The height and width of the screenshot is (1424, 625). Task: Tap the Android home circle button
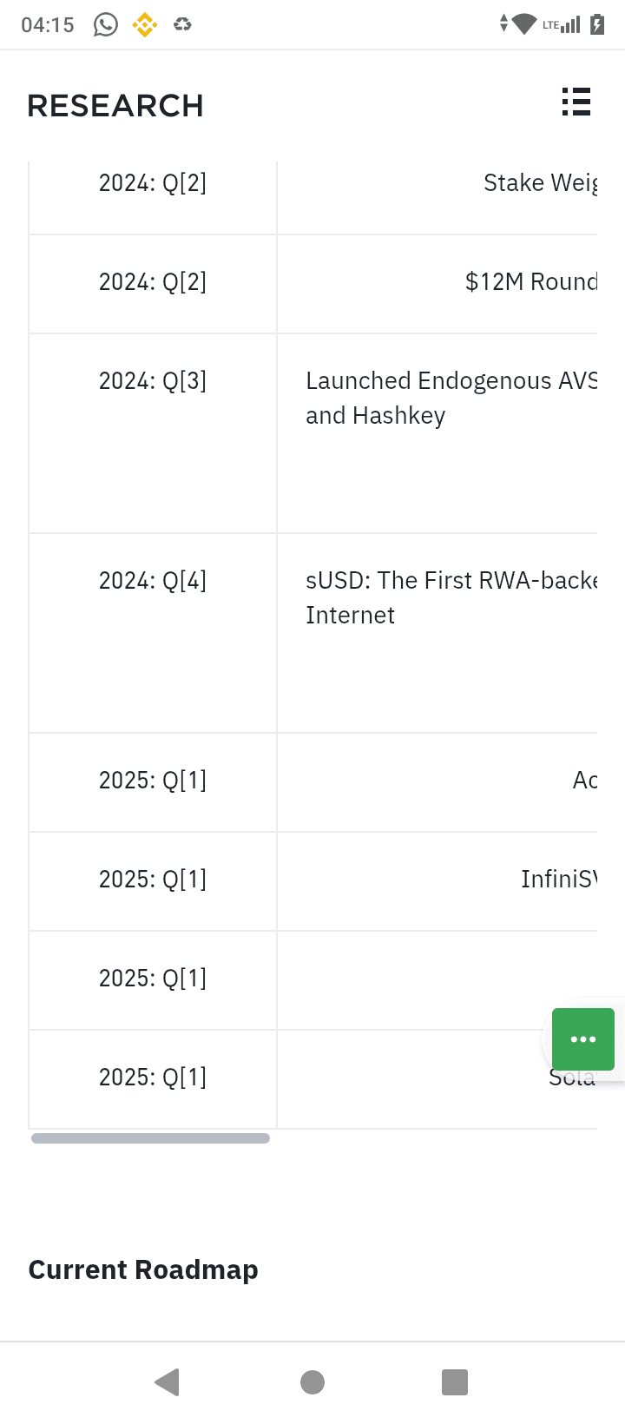pyautogui.click(x=312, y=1381)
